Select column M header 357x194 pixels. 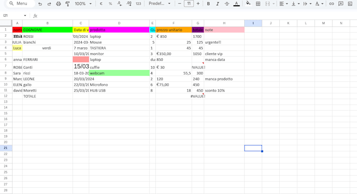point(323,23)
